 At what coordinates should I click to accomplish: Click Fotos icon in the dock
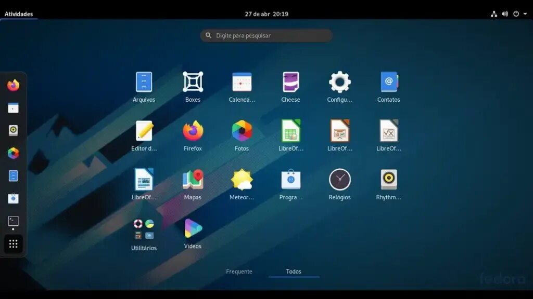13,153
